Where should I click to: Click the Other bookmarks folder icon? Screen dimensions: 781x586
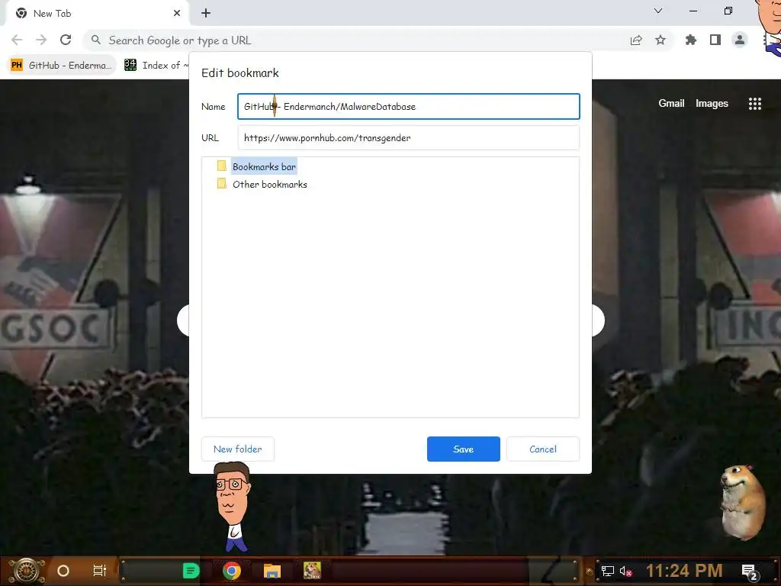point(222,184)
